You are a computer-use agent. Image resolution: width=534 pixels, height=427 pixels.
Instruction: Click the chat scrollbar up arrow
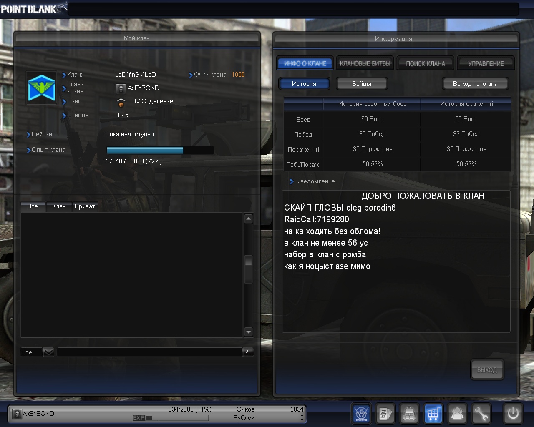tap(248, 219)
